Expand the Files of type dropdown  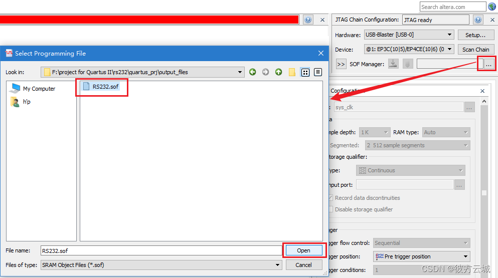coord(277,265)
